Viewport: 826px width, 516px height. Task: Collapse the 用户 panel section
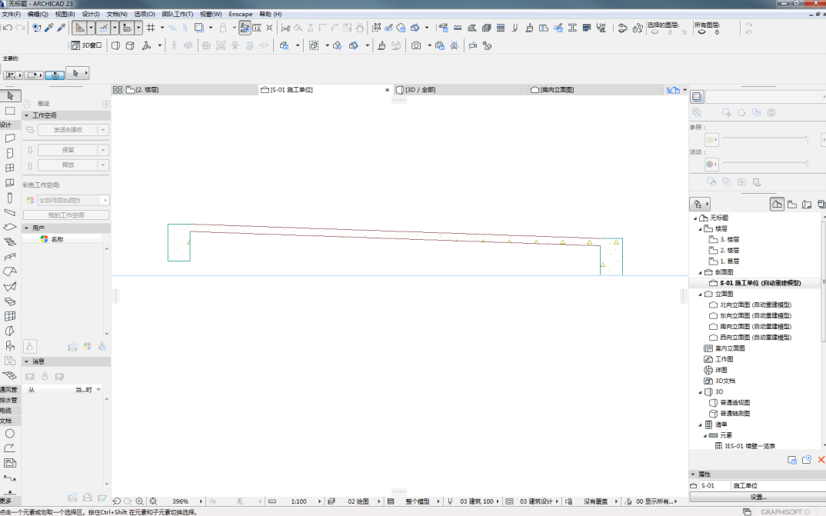tap(26, 228)
